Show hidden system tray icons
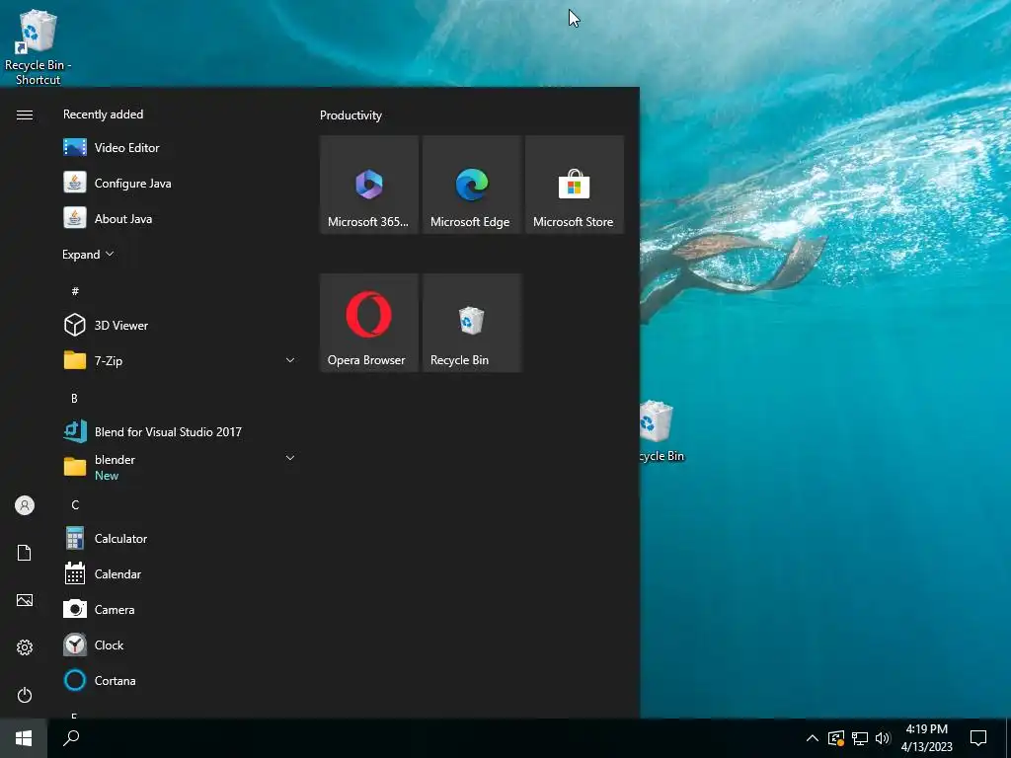The width and height of the screenshot is (1011, 758). (813, 738)
